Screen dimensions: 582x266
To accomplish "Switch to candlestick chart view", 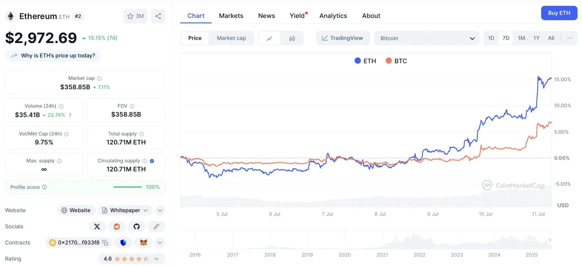I will click(x=292, y=38).
